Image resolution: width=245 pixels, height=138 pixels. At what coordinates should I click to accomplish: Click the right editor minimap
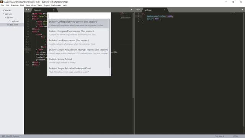pyautogui.click(x=234, y=13)
